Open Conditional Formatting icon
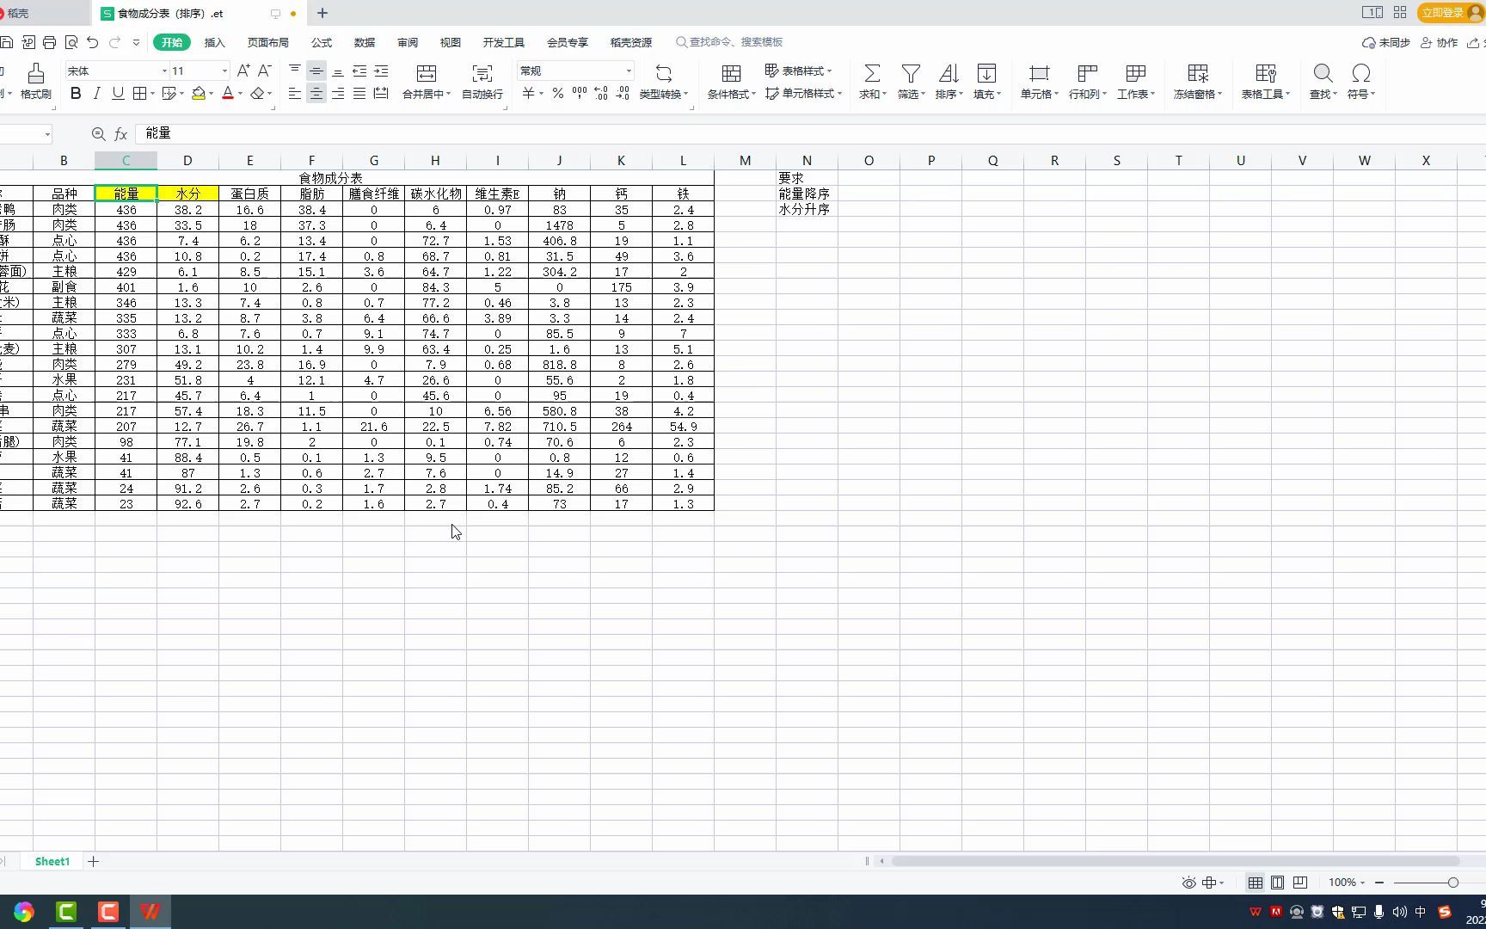 731,73
